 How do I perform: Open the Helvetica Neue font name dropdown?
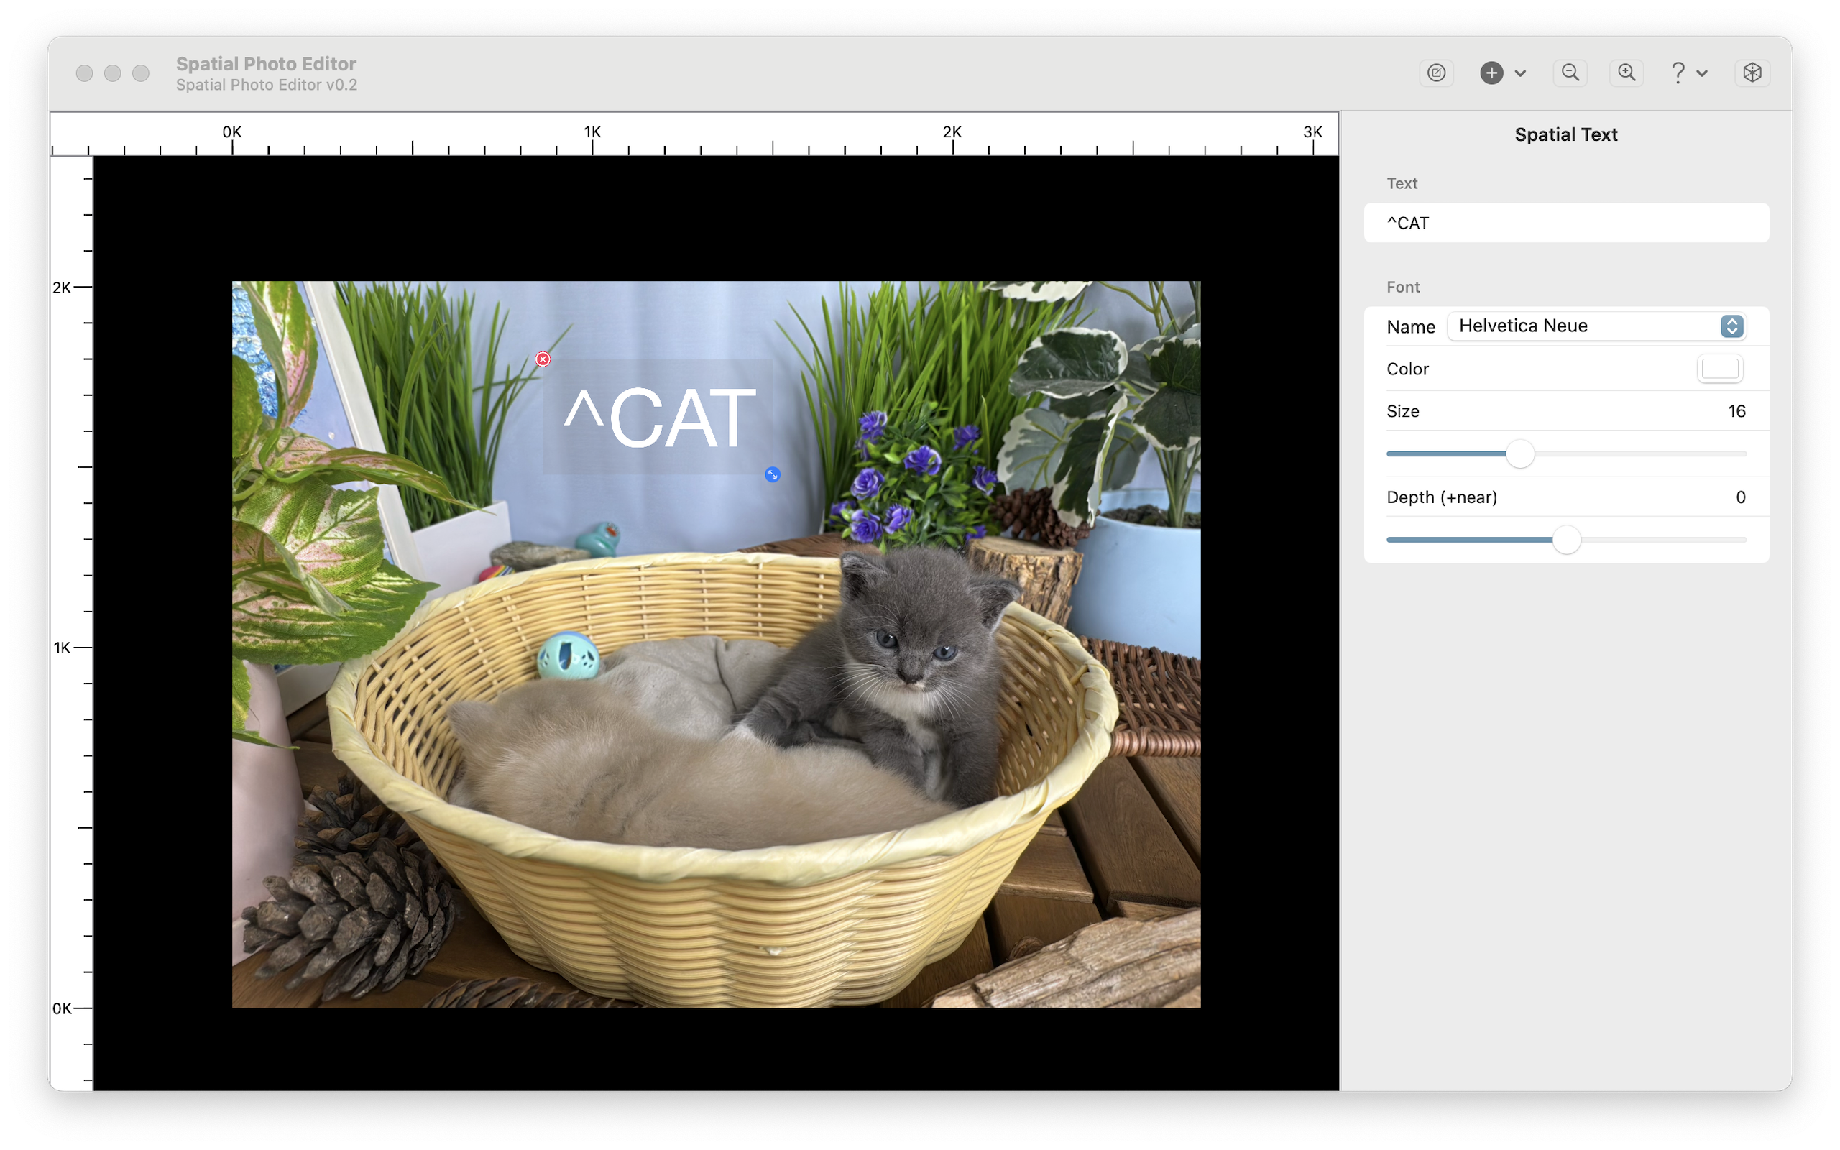tap(1596, 326)
